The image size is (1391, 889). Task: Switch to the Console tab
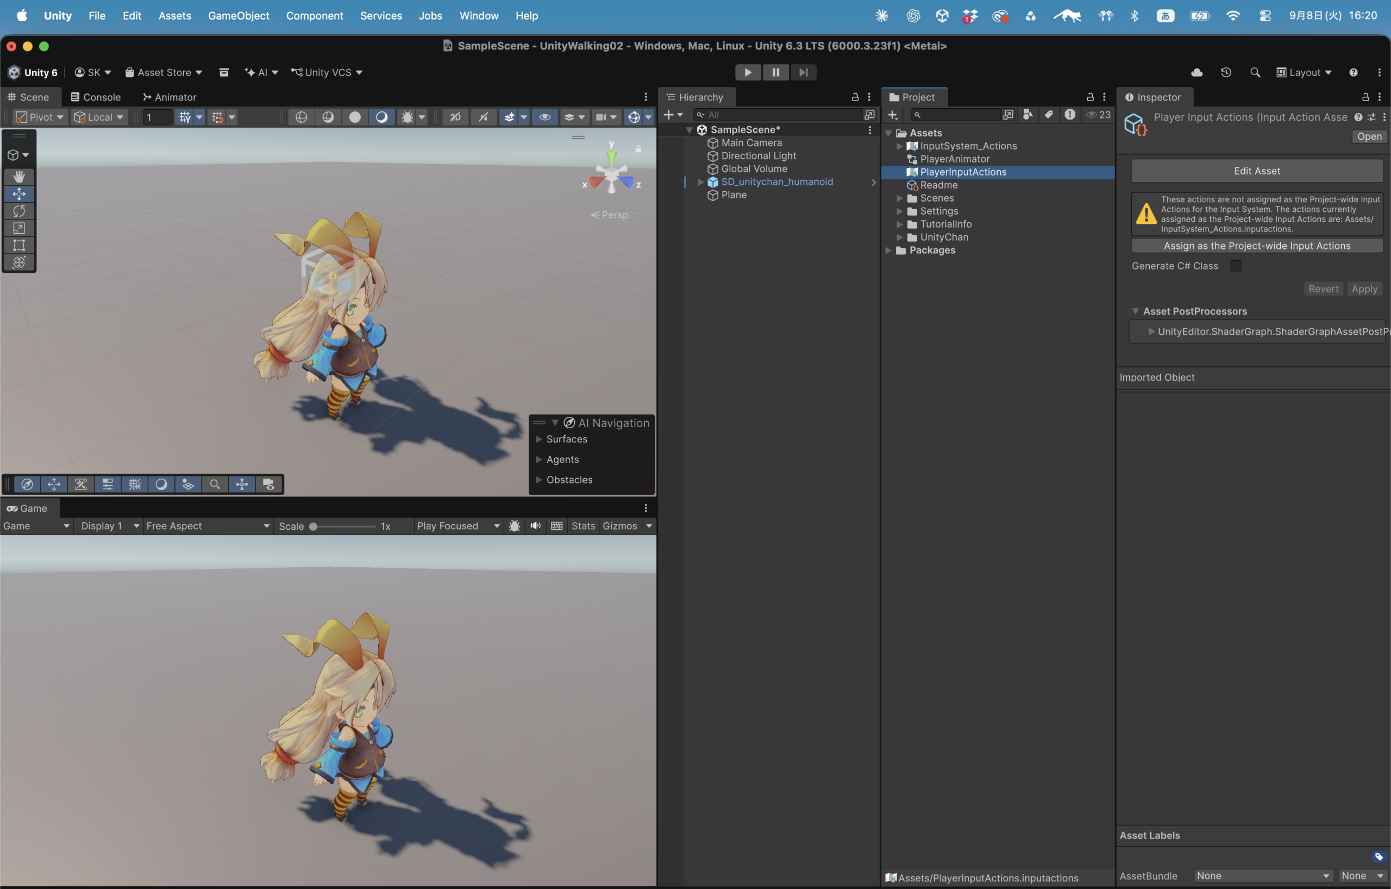coord(96,97)
